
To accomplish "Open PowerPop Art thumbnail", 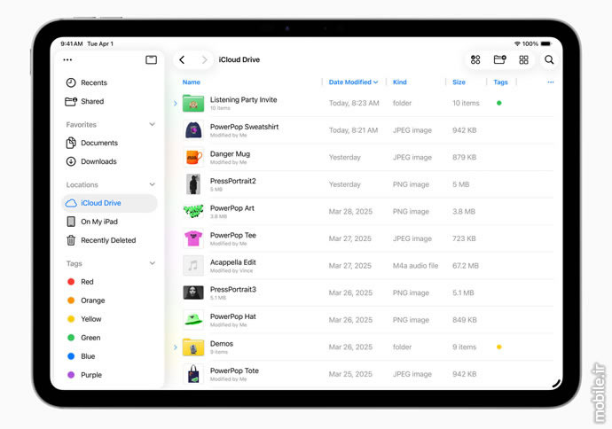I will click(x=193, y=211).
